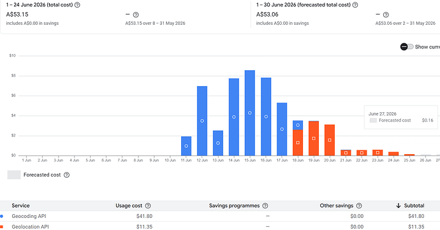Click the 21 Jun orange bar
Image resolution: width=440 pixels, height=230 pixels.
[346, 153]
